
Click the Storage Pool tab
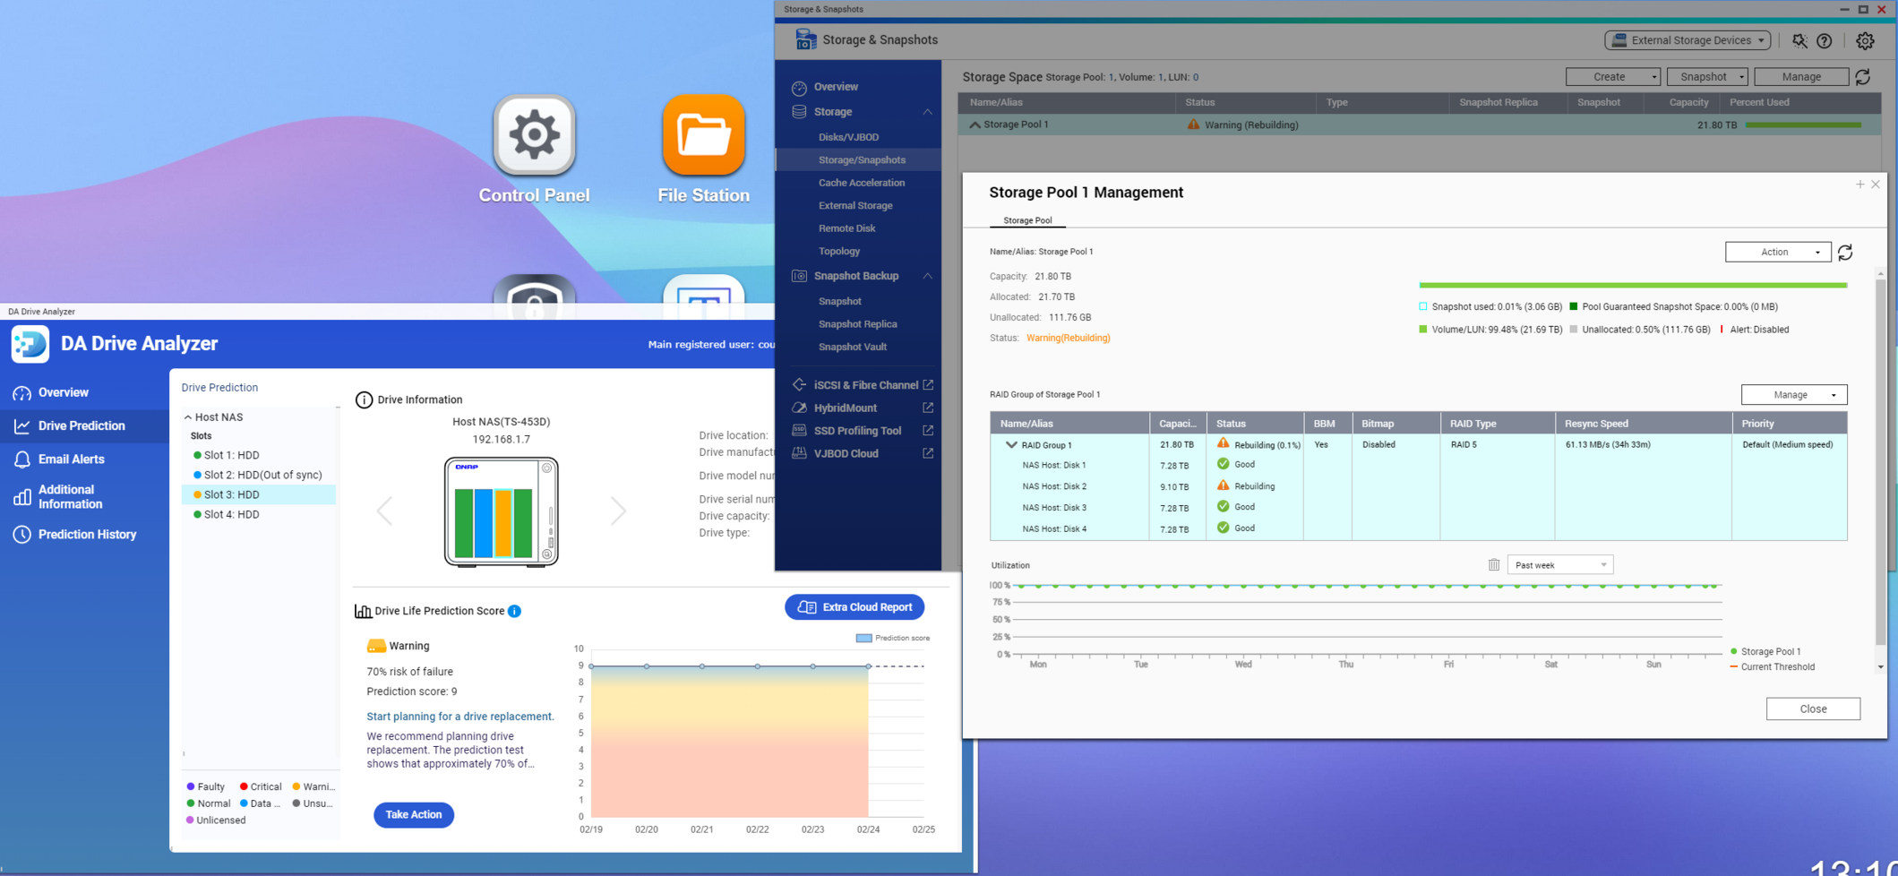1027,220
